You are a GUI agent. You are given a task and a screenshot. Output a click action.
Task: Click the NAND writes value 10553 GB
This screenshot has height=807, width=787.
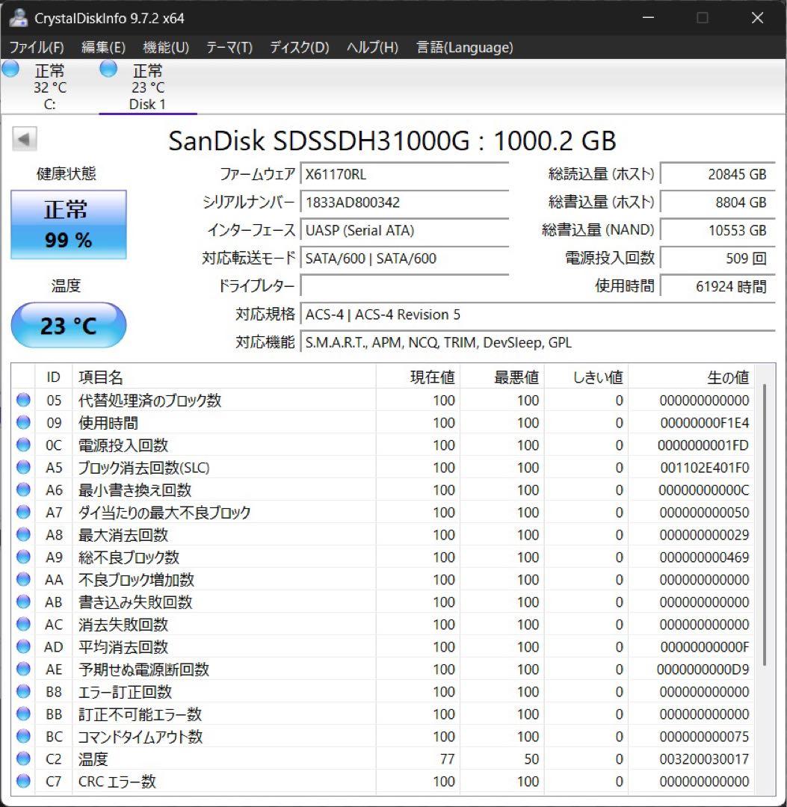717,230
